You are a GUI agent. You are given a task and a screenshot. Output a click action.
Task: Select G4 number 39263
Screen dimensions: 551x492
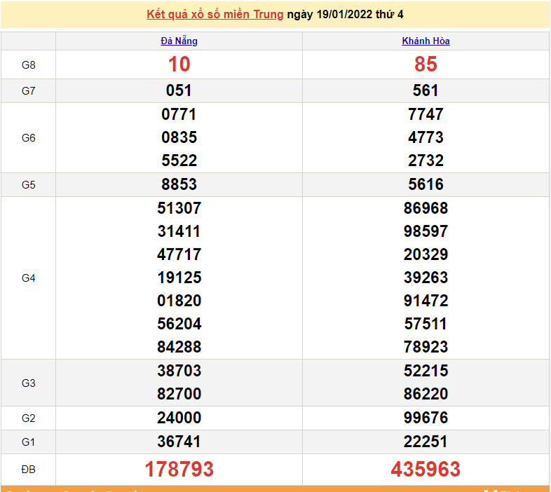426,278
